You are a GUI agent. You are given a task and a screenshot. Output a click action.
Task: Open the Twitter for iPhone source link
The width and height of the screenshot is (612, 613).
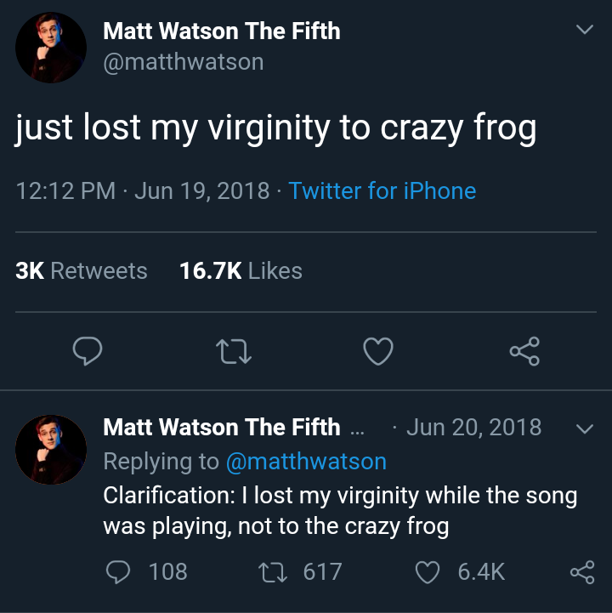(x=382, y=190)
